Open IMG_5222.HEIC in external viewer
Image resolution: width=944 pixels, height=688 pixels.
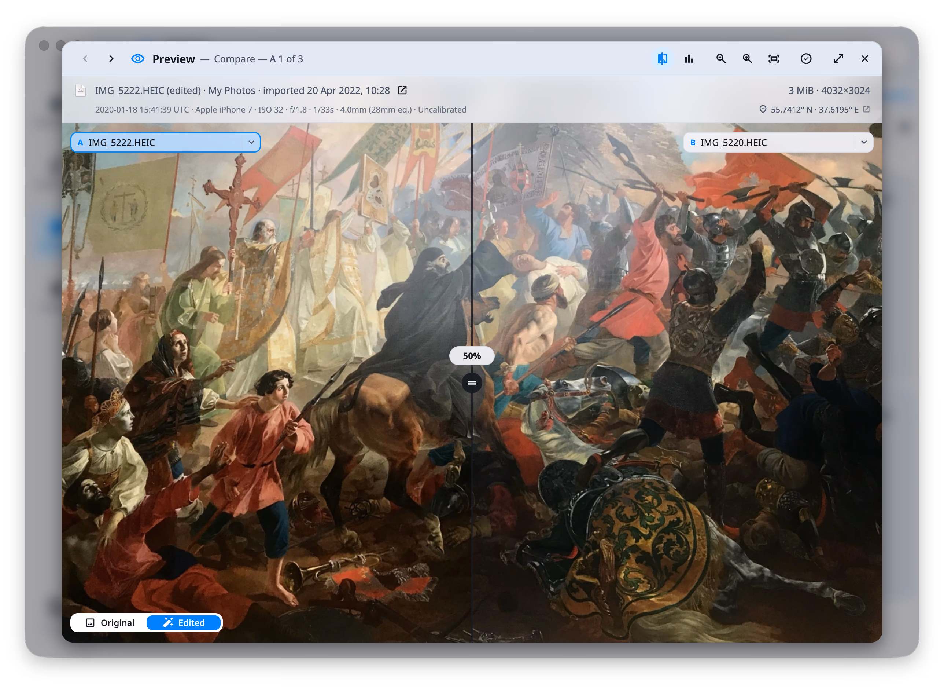pyautogui.click(x=402, y=90)
